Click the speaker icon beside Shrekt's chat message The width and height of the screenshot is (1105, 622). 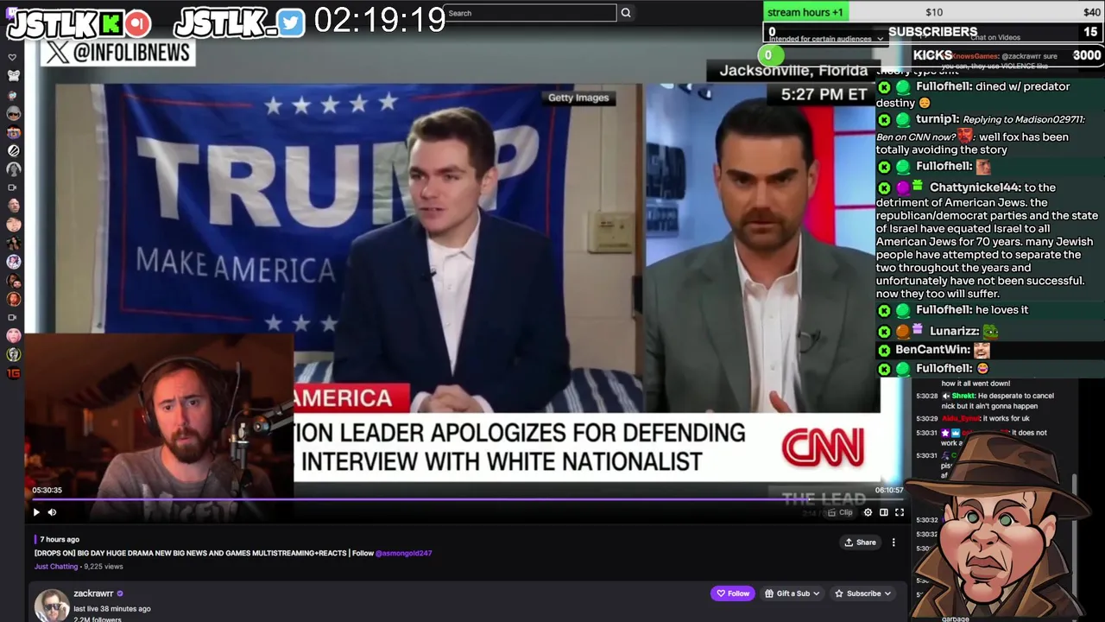click(x=946, y=396)
